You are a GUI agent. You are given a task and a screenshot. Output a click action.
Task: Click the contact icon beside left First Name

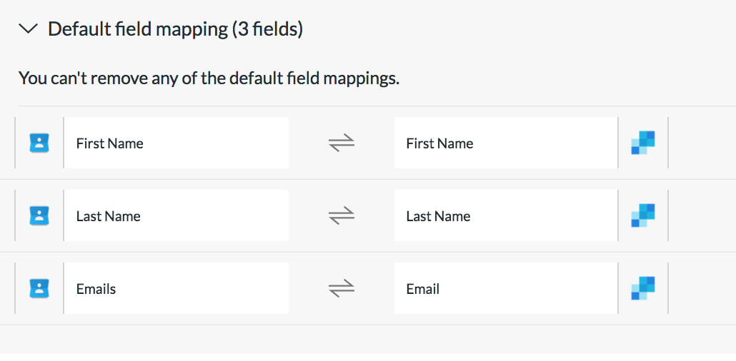(x=39, y=143)
